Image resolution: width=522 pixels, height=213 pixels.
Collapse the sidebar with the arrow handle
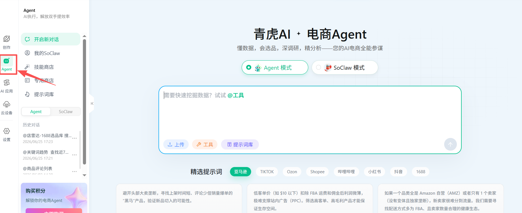tap(92, 104)
